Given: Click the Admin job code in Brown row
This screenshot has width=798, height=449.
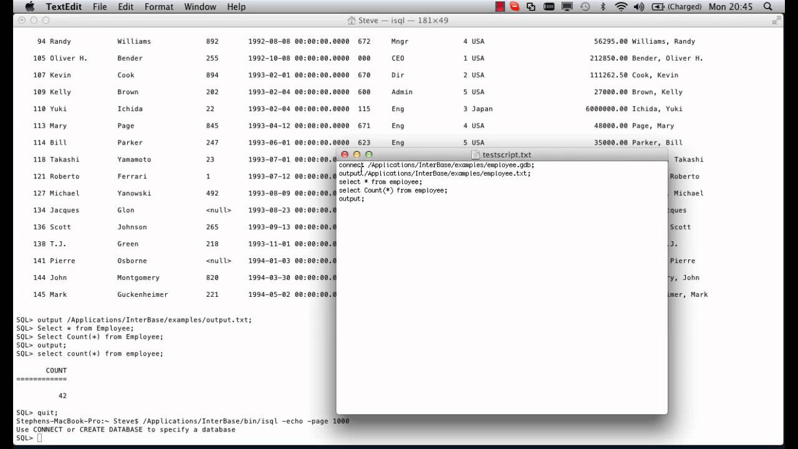Looking at the screenshot, I should tap(401, 92).
